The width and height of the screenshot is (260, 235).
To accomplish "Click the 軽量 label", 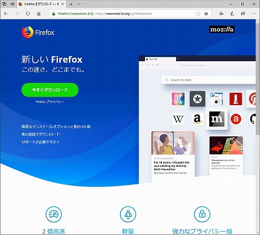I will click(x=128, y=231).
